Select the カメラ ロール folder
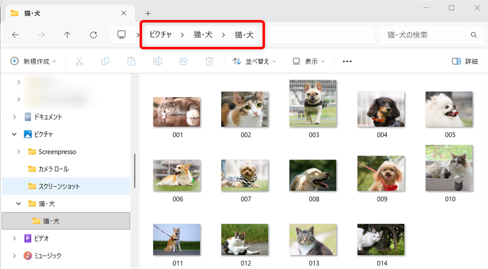The width and height of the screenshot is (488, 269). coord(48,169)
